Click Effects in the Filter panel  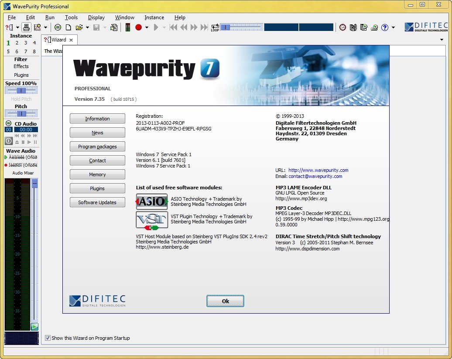21,66
